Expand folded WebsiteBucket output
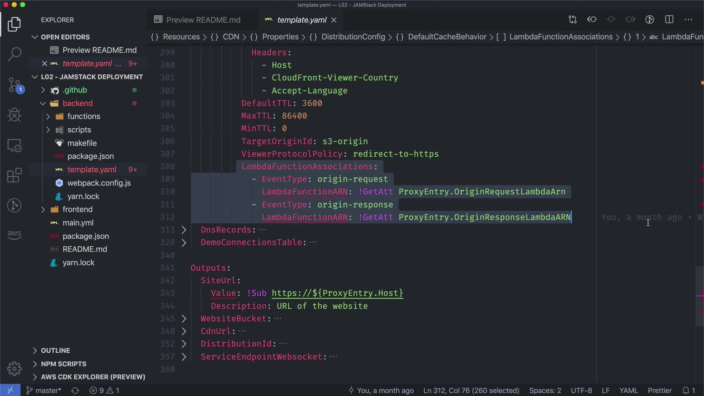Viewport: 704px width, 396px height. (184, 319)
